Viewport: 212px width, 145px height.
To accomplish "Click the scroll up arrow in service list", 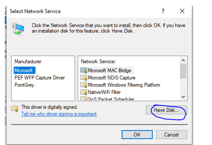I will [183, 60].
